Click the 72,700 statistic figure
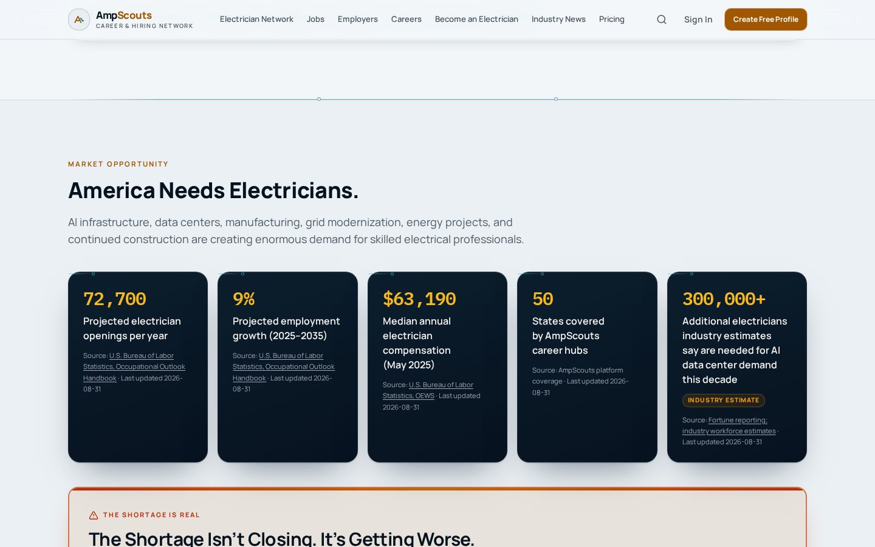Image resolution: width=875 pixels, height=547 pixels. click(115, 299)
